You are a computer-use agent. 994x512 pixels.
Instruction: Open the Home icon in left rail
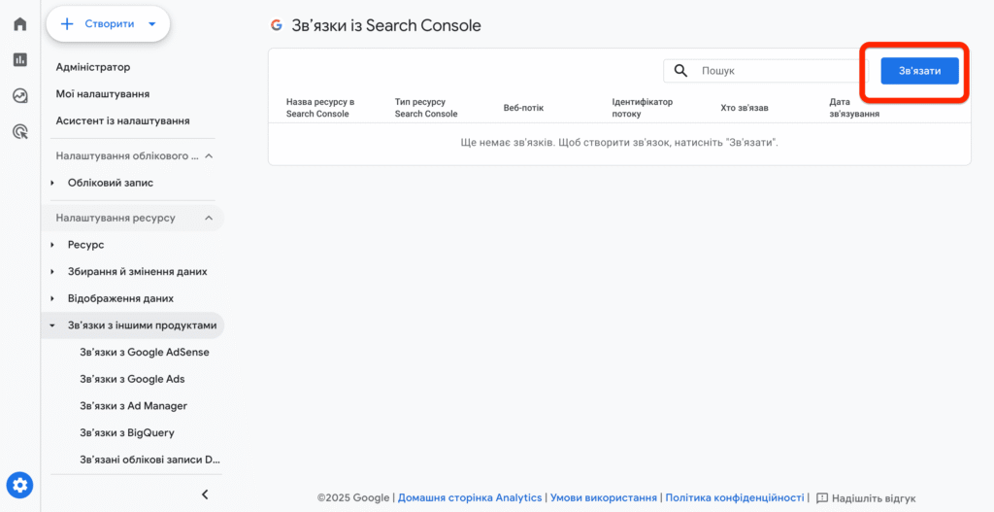[20, 24]
